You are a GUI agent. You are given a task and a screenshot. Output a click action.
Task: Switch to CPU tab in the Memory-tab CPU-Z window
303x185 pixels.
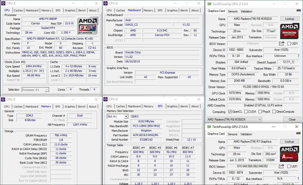pos(7,107)
